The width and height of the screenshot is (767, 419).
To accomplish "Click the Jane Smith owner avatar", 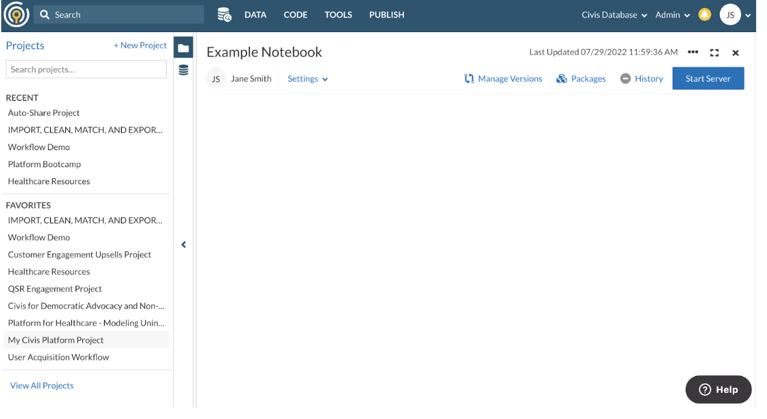I will [x=216, y=79].
